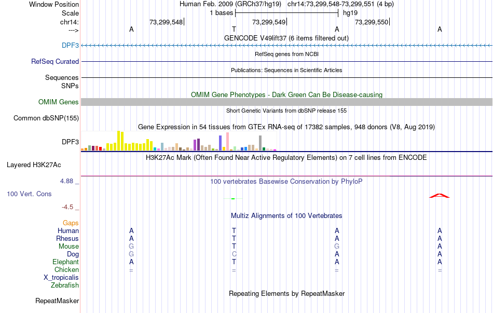Click the GENCODE V49lift37 track title

point(286,38)
